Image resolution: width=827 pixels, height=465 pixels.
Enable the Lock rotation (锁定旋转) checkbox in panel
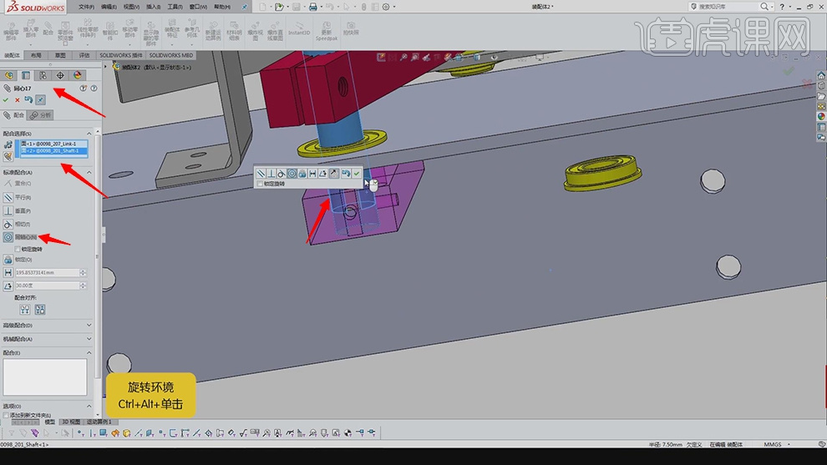18,249
